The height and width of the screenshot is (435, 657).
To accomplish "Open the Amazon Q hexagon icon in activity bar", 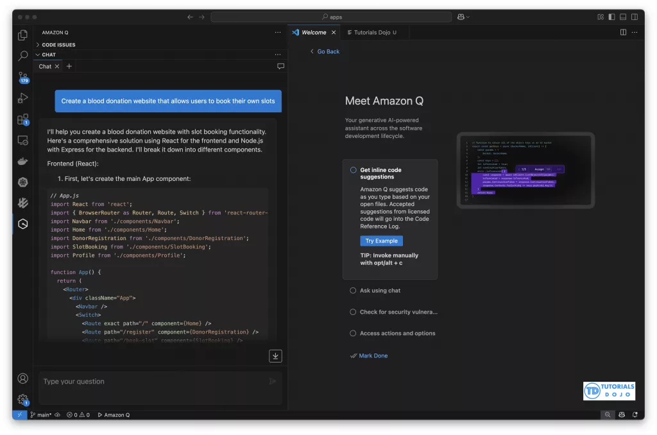I will click(23, 224).
